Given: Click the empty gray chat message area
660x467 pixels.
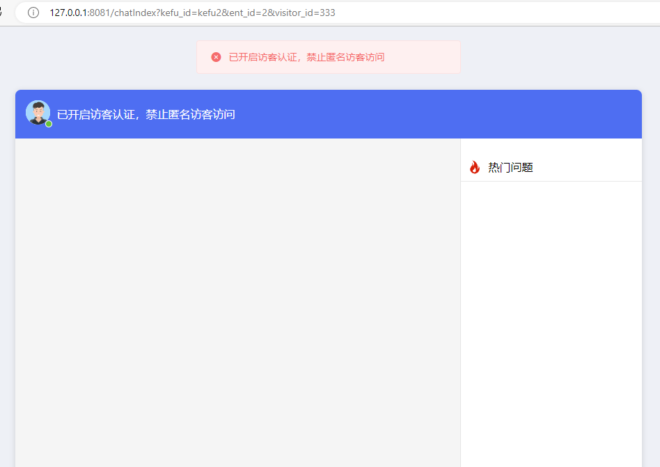Looking at the screenshot, I should tap(237, 299).
